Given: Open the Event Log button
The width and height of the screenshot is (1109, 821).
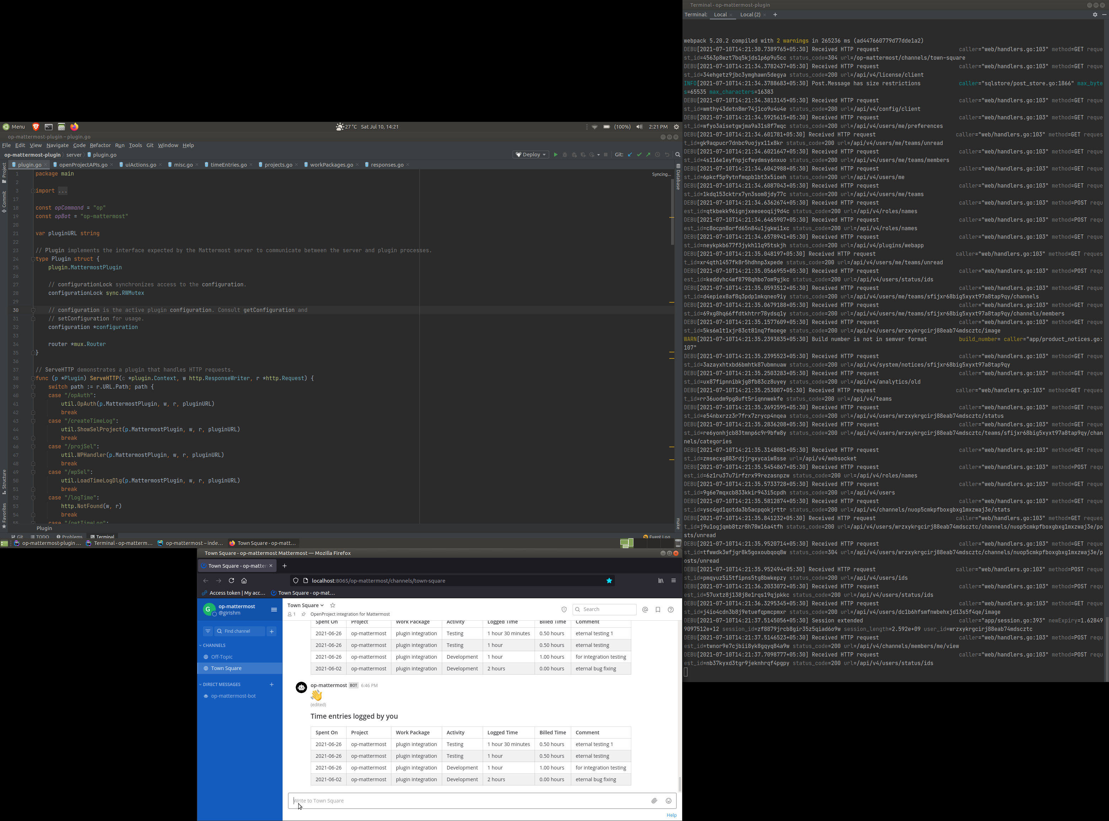Looking at the screenshot, I should (x=657, y=537).
